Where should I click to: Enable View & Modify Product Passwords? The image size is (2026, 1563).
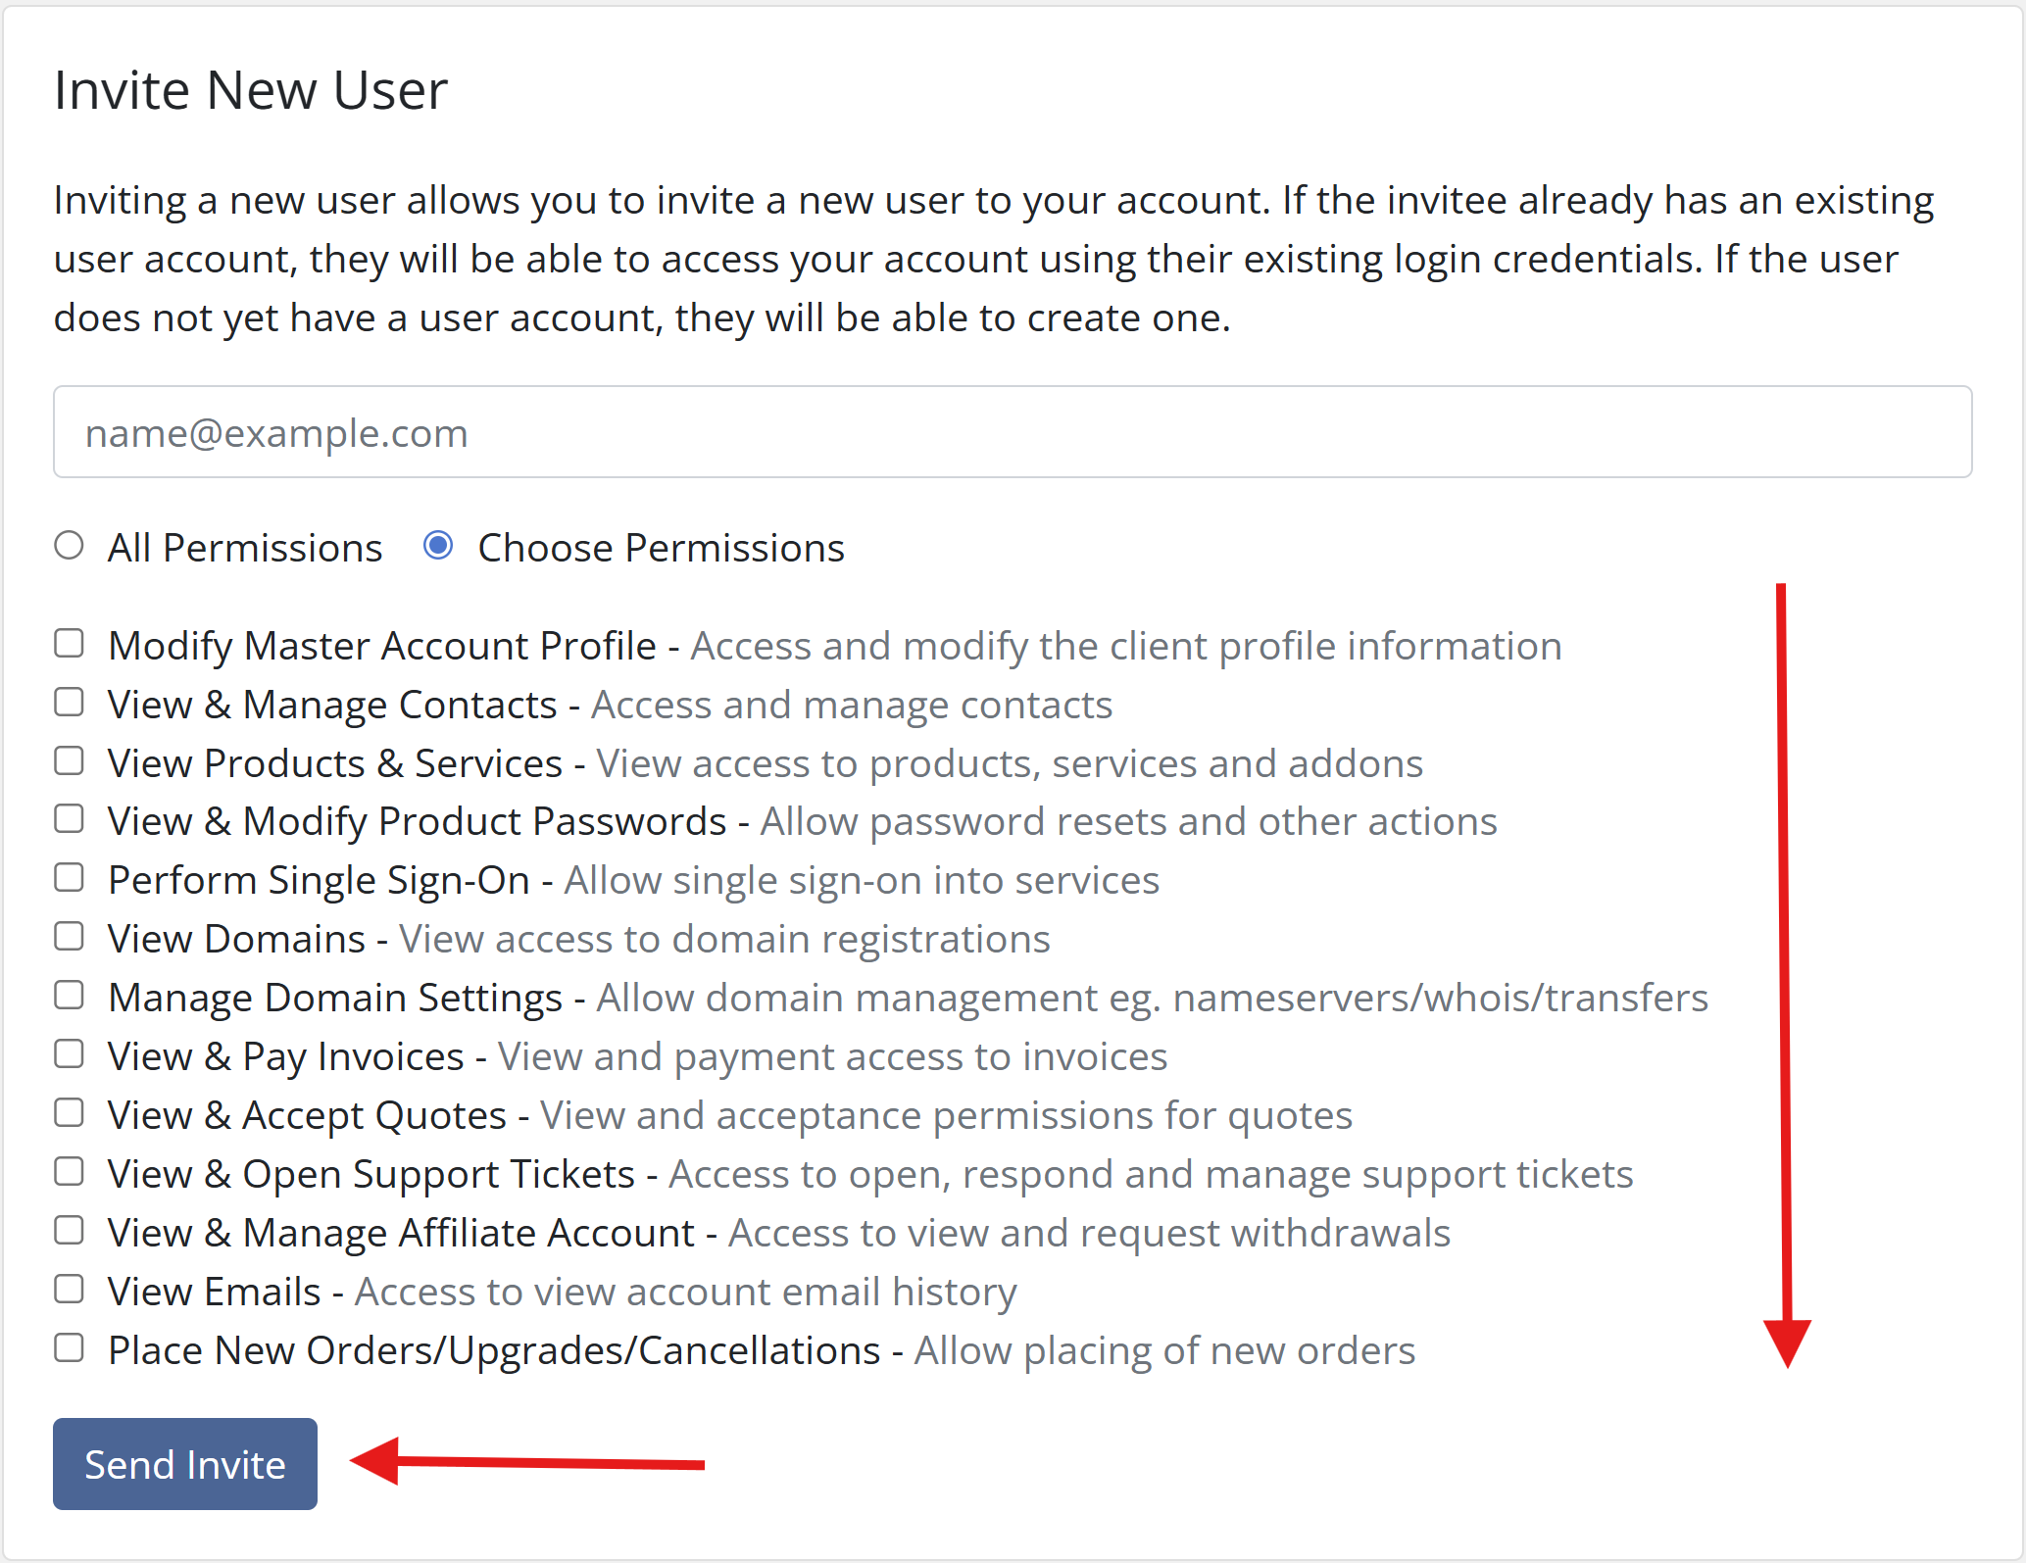coord(69,819)
